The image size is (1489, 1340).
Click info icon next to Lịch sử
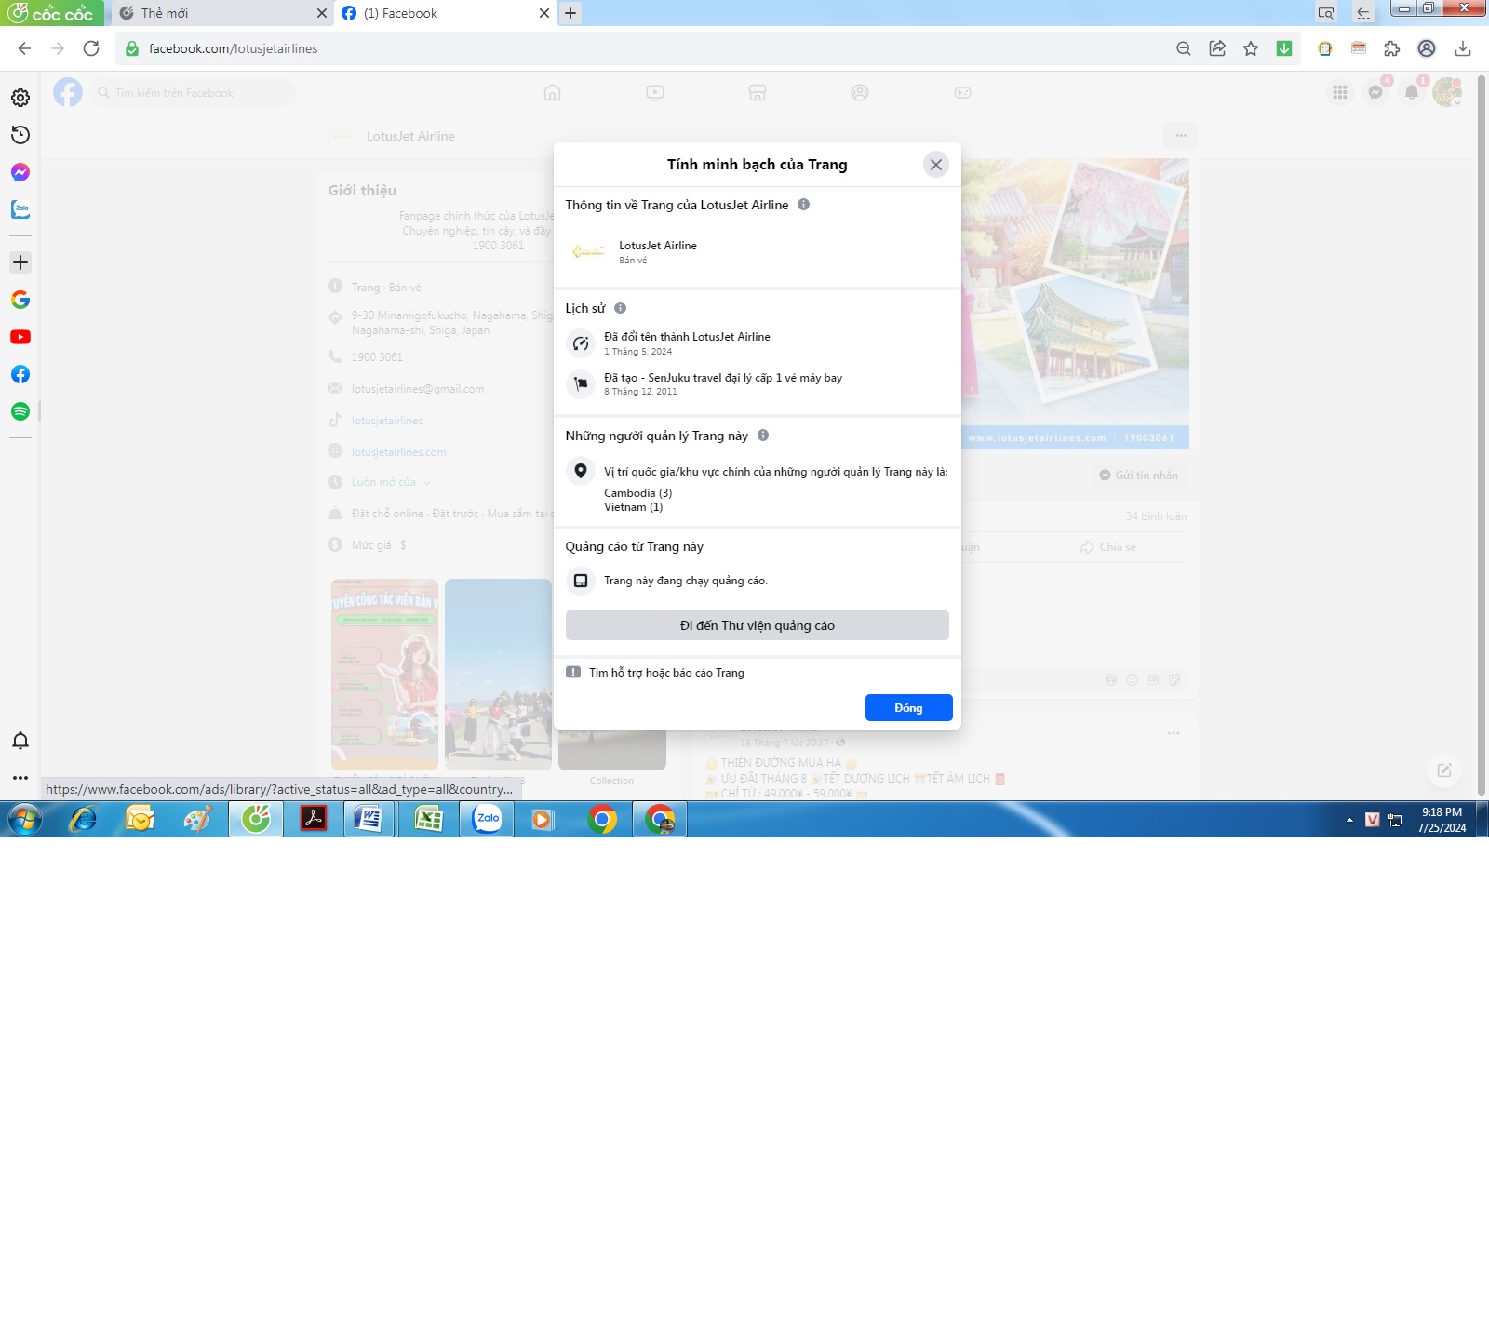[x=621, y=308]
